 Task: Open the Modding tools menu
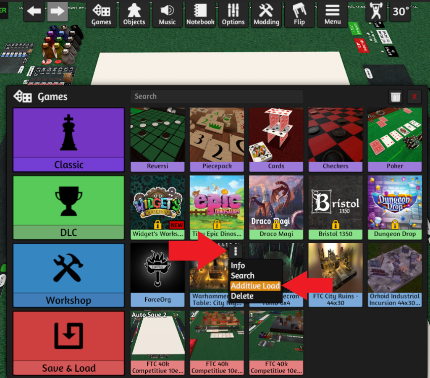click(266, 14)
